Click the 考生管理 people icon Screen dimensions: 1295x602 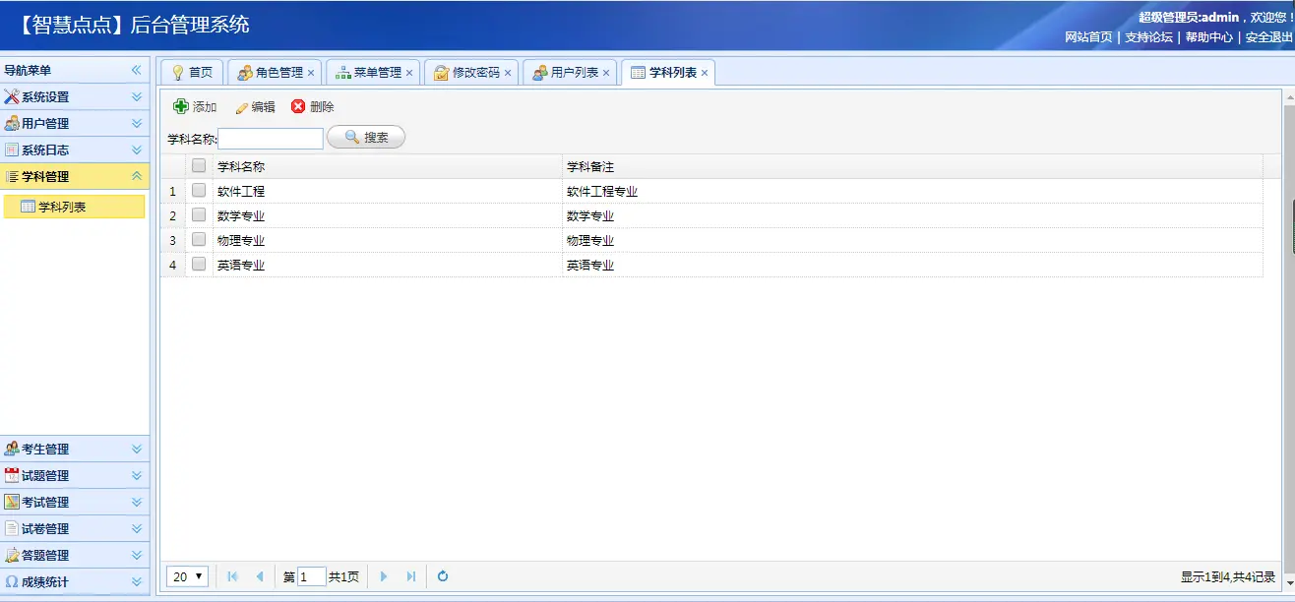(12, 450)
